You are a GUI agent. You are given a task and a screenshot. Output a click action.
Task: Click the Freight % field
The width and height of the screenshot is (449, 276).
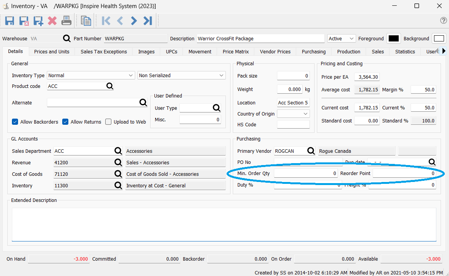point(402,185)
